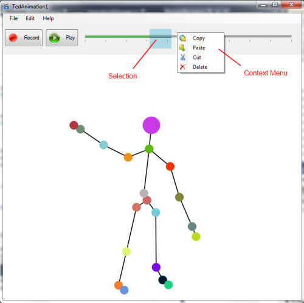Minimize the TedAnimation1 window

click(263, 5)
